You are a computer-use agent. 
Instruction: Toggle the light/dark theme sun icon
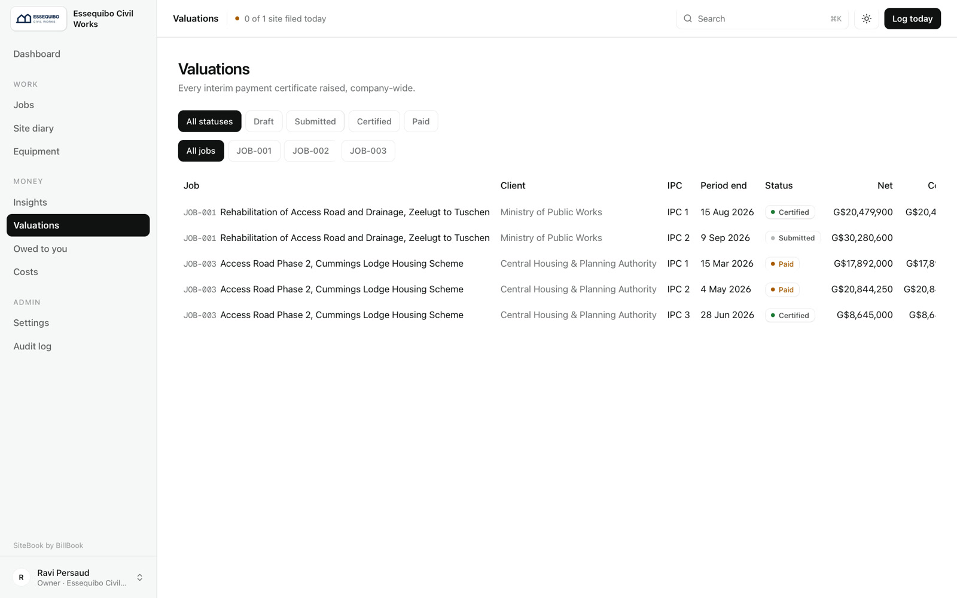[866, 19]
